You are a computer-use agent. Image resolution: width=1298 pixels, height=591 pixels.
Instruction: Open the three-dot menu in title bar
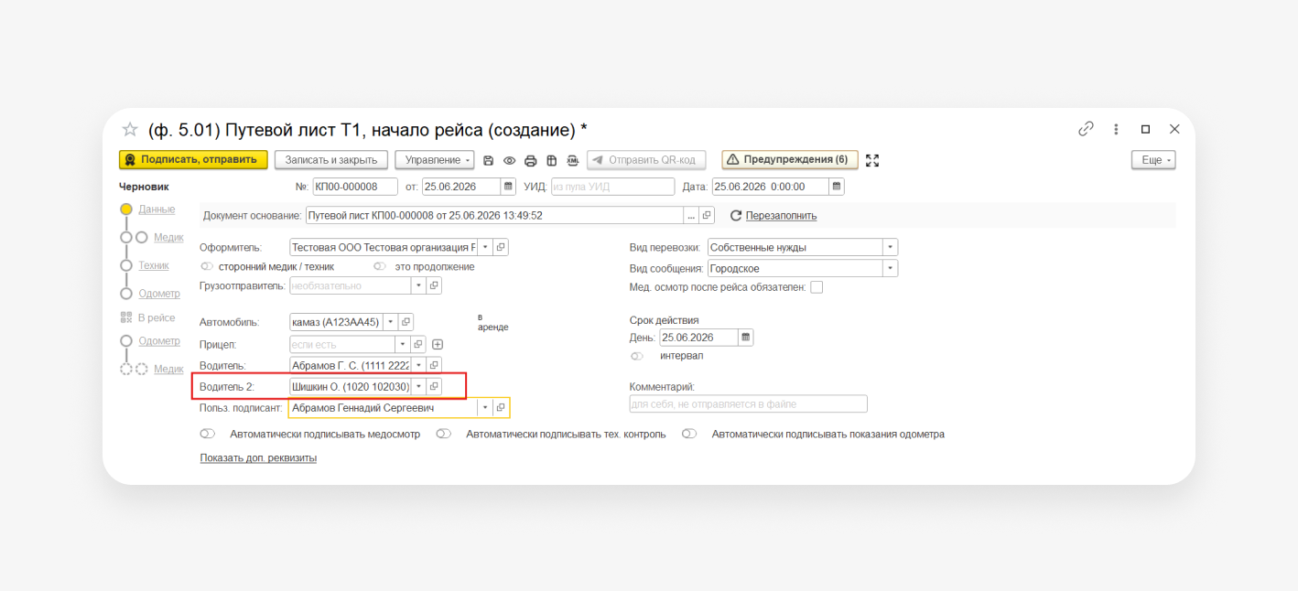click(x=1116, y=129)
